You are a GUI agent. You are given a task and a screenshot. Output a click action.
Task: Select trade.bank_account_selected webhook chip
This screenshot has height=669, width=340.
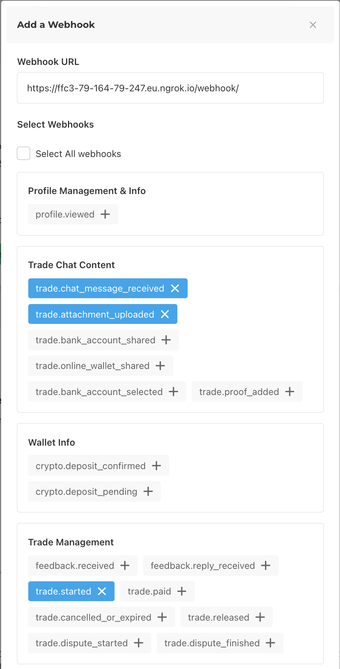point(107,392)
